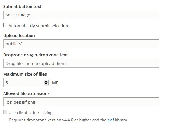Viewport: 171px width, 127px height.
Task: Click the "Maximum size of files" label
Action: pyautogui.click(x=25, y=74)
